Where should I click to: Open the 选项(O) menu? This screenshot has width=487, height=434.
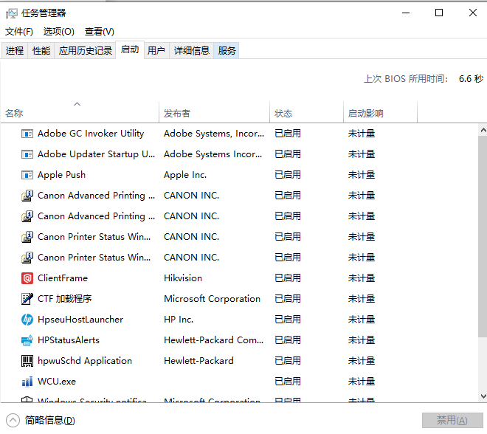[x=59, y=31]
